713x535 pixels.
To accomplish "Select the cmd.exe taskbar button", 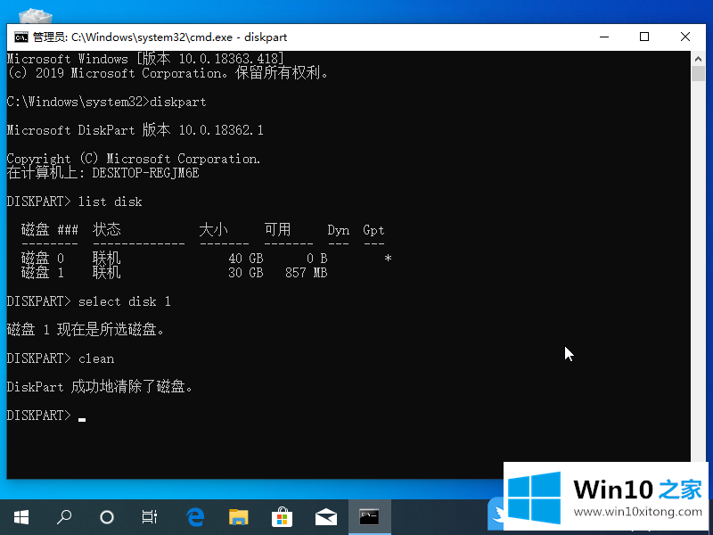I will coord(369,517).
